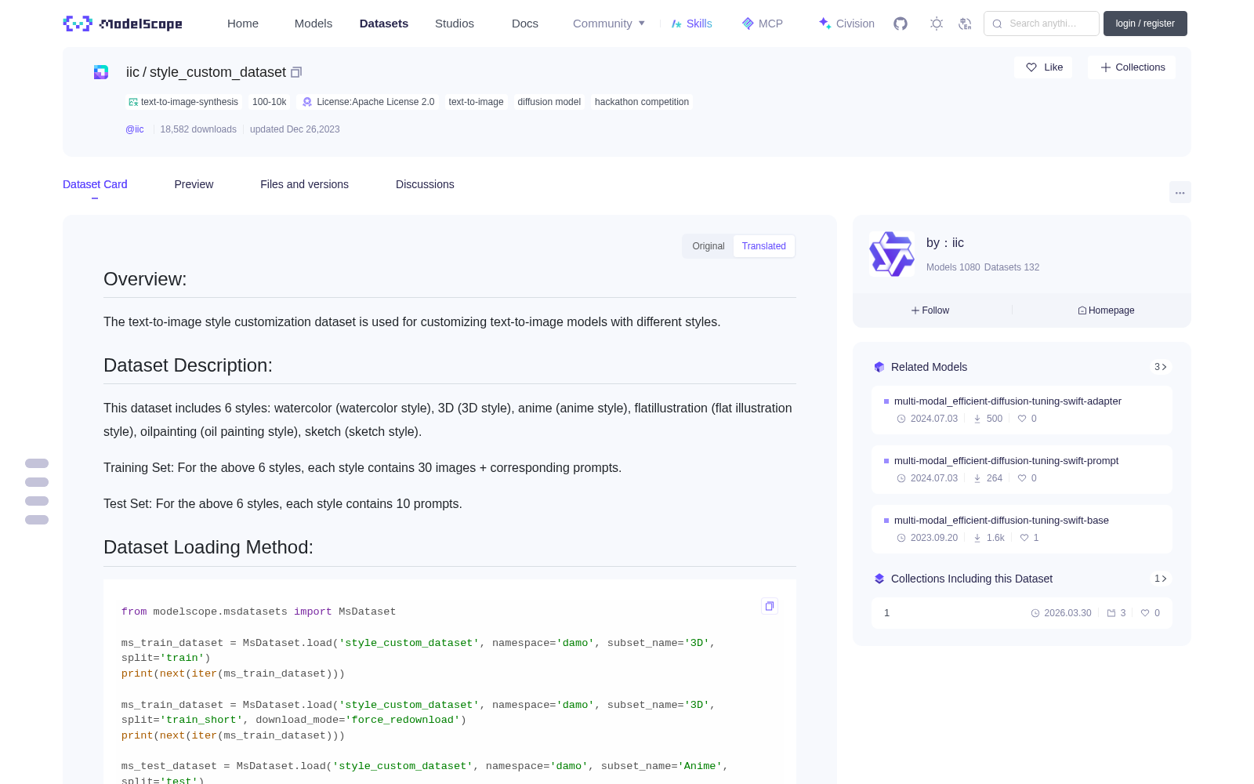
Task: Show the Translated text version
Action: pos(764,246)
